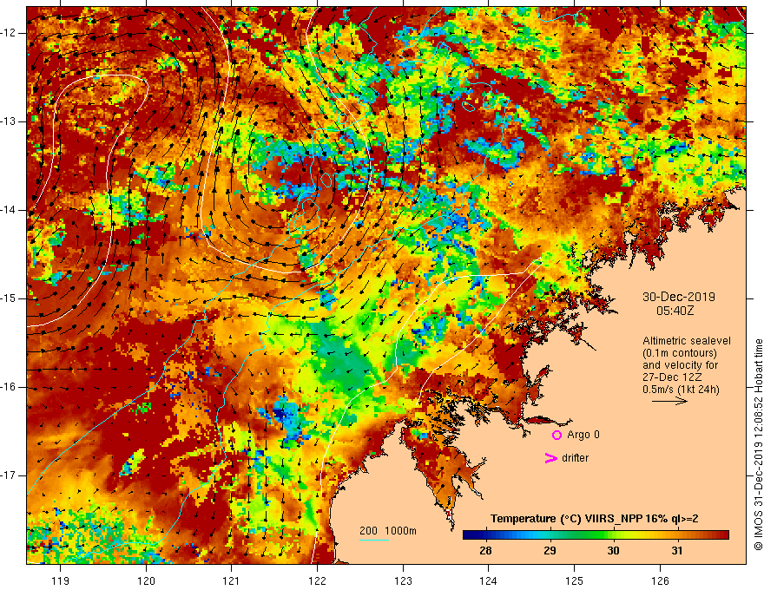Click the temperature color bar legend

pos(596,535)
